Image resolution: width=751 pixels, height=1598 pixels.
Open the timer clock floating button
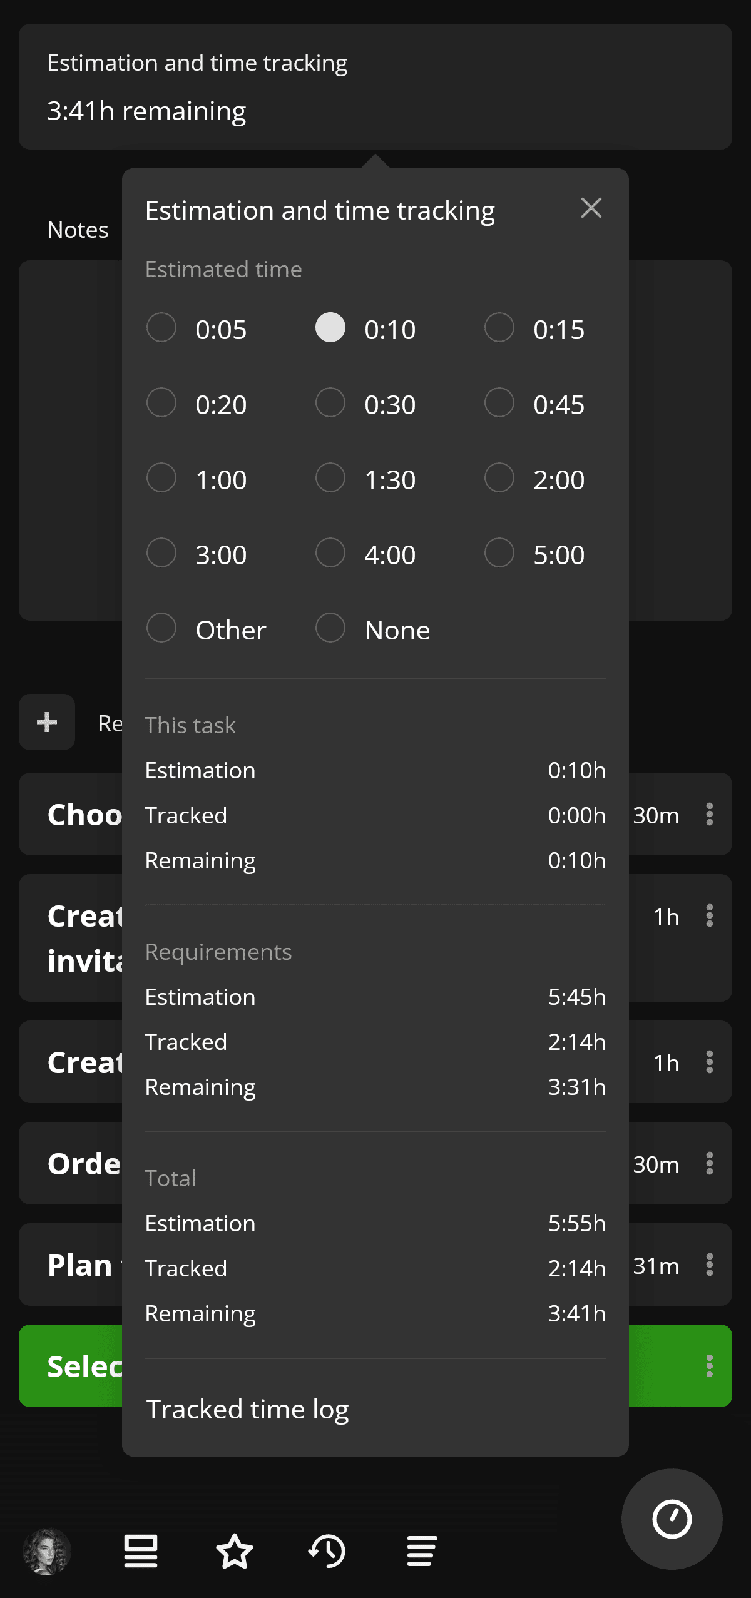(x=672, y=1519)
